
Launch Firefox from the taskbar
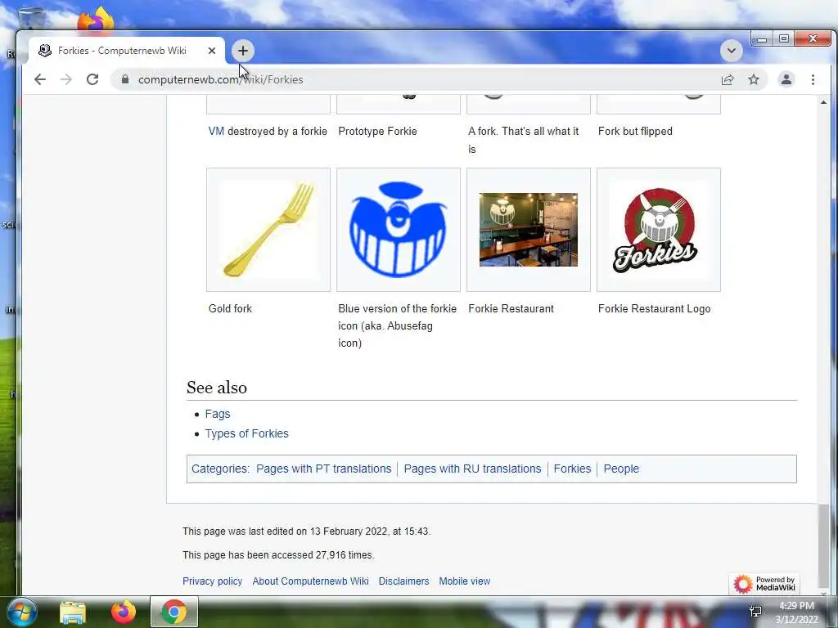[x=124, y=612]
